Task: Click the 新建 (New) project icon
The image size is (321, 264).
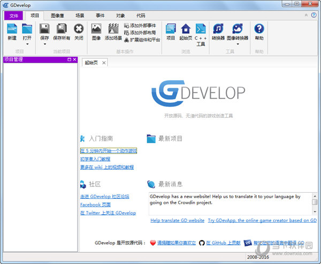Action: (x=12, y=28)
